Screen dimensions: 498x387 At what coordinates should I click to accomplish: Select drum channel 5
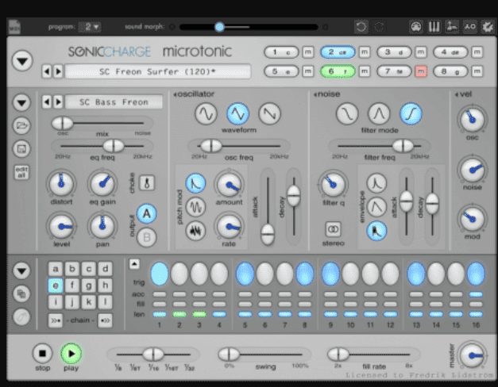tap(281, 71)
